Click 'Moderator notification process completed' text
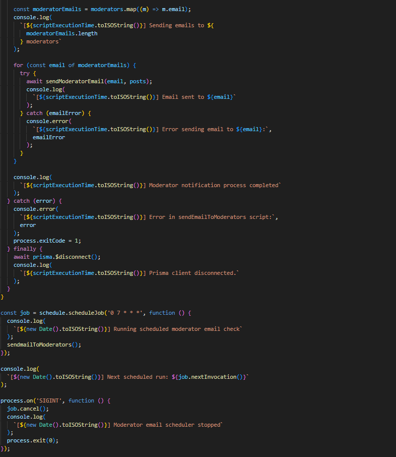This screenshot has width=396, height=457. 214,185
